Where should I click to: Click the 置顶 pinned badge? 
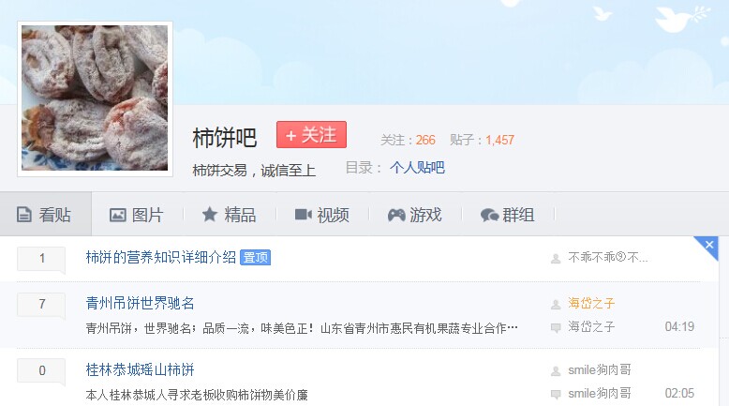(x=255, y=257)
